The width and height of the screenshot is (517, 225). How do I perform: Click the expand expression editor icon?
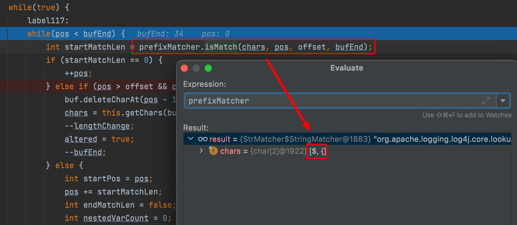pyautogui.click(x=486, y=101)
